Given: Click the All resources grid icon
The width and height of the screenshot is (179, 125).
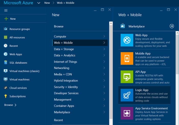Looking at the screenshot, I should (x=5, y=37).
